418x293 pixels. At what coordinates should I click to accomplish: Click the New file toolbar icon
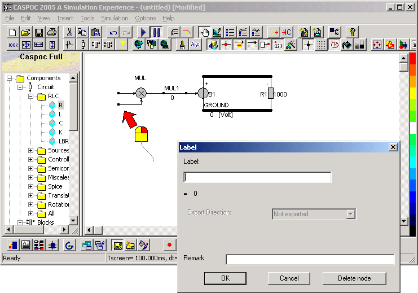click(x=12, y=32)
